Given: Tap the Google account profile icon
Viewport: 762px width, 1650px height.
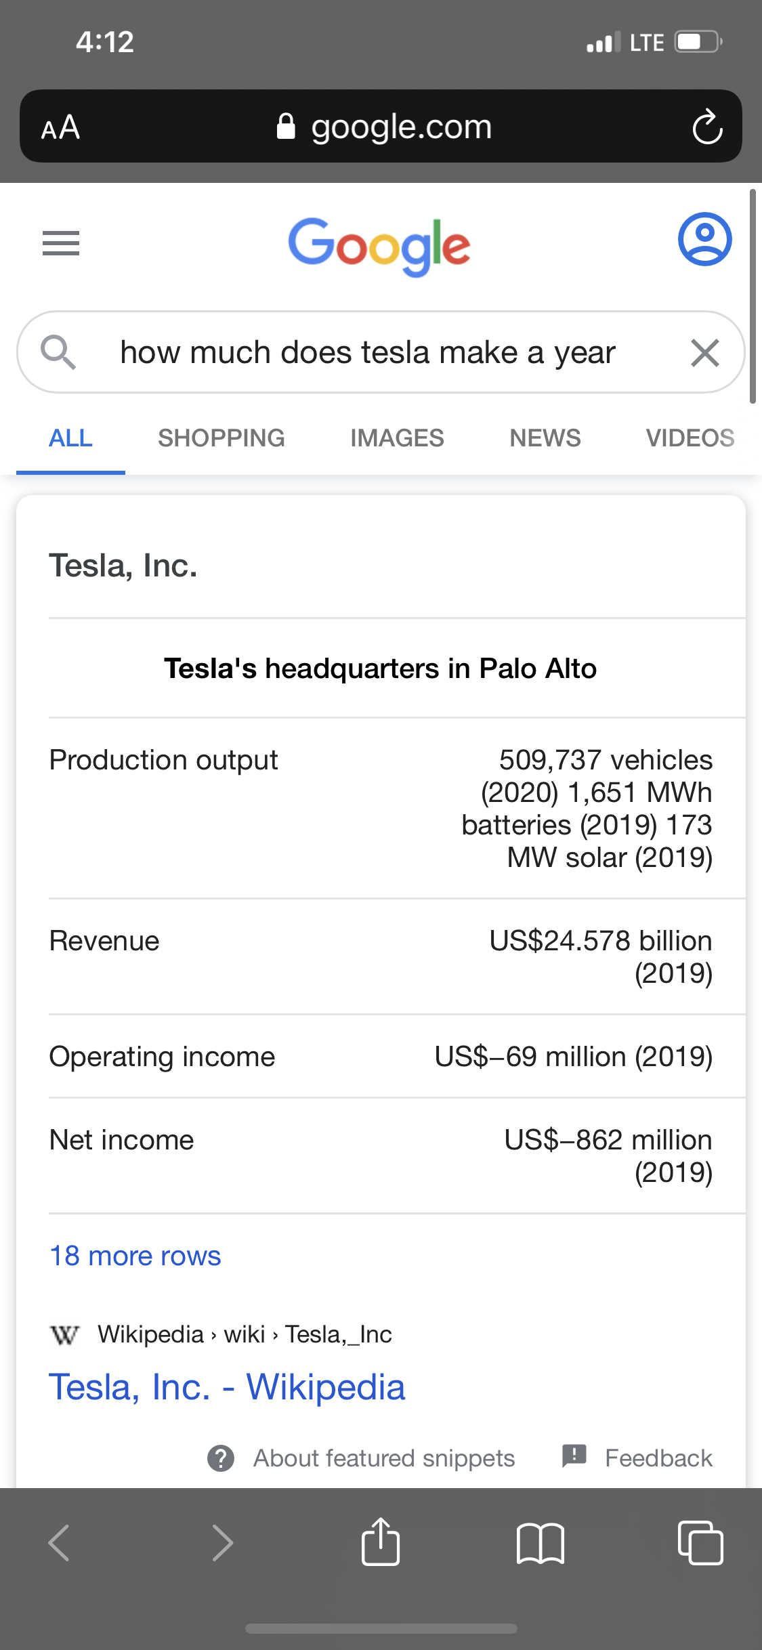Looking at the screenshot, I should (x=704, y=239).
